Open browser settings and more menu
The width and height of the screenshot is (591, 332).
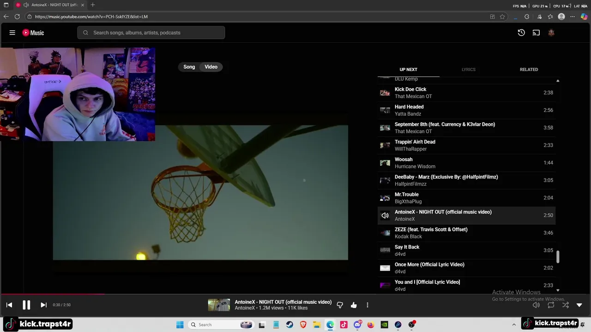click(573, 17)
